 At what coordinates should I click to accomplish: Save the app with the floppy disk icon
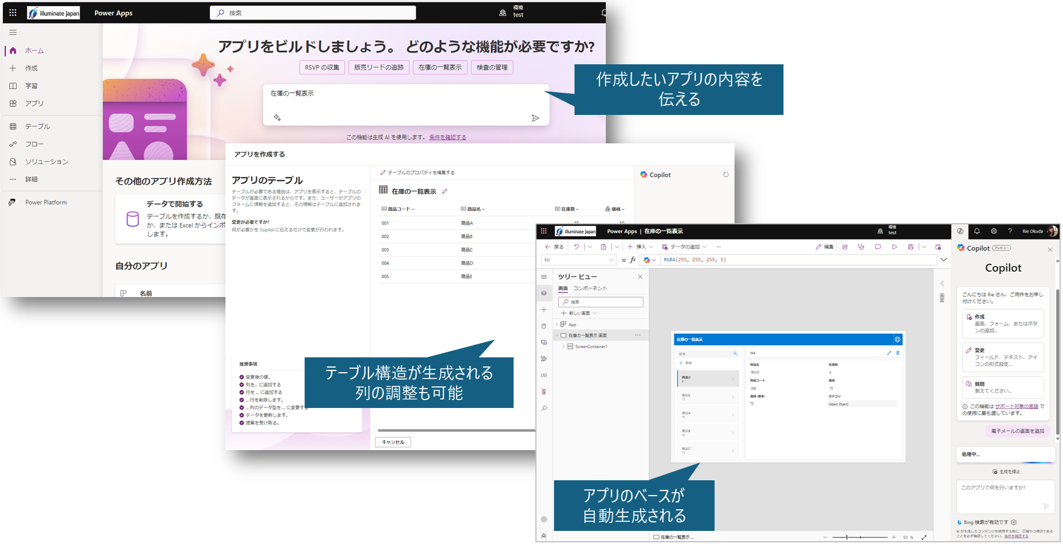(910, 247)
